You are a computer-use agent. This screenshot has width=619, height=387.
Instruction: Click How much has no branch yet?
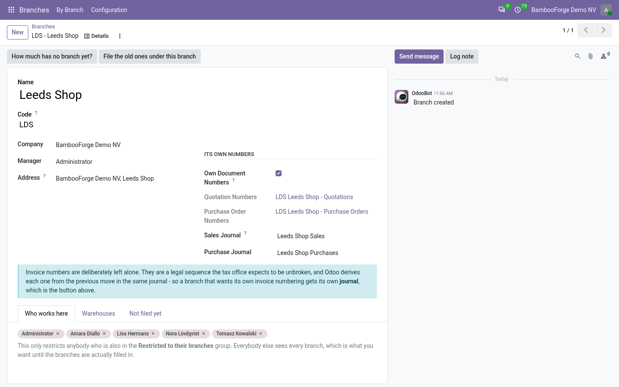click(52, 56)
